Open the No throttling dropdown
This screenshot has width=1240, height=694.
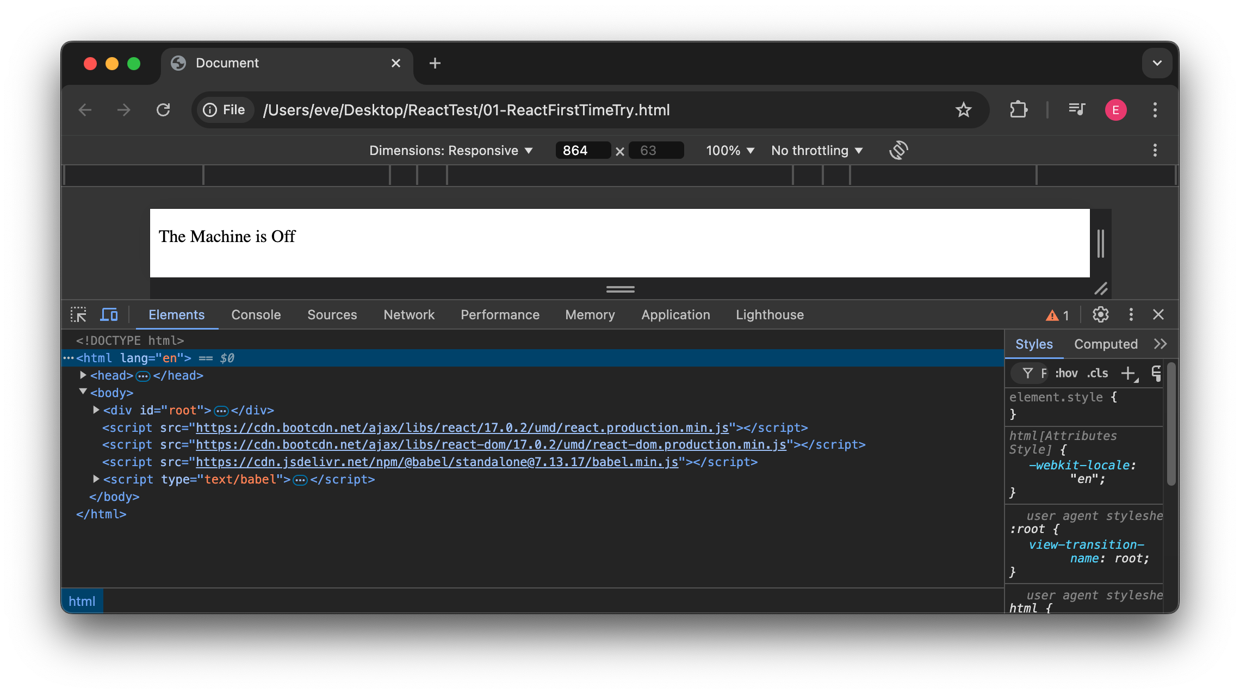[816, 150]
